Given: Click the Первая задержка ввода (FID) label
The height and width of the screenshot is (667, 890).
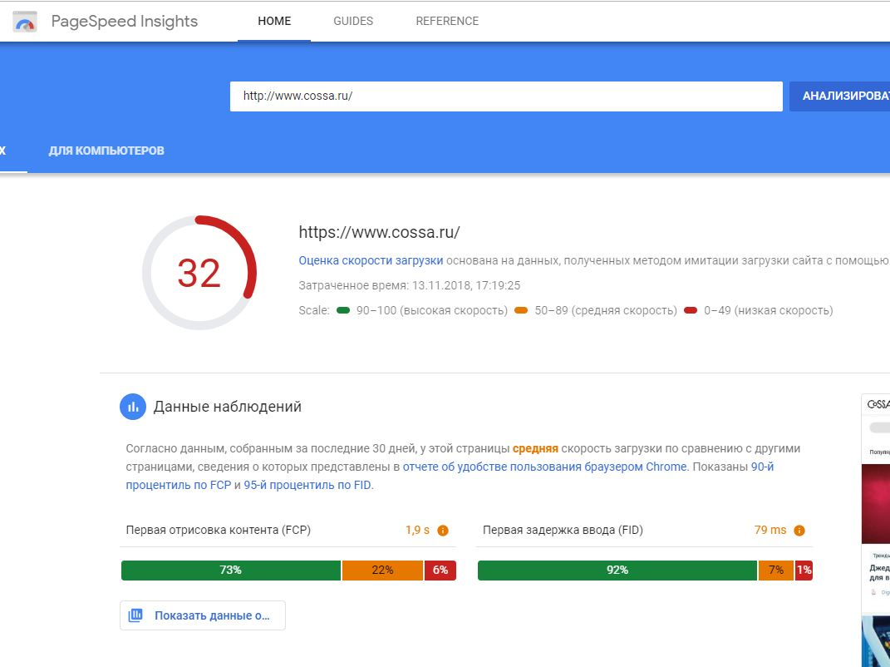Looking at the screenshot, I should (x=563, y=530).
